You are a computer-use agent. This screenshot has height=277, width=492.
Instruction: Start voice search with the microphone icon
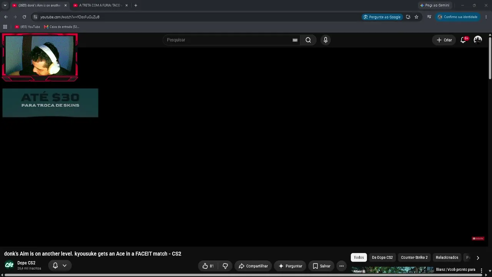pos(326,40)
